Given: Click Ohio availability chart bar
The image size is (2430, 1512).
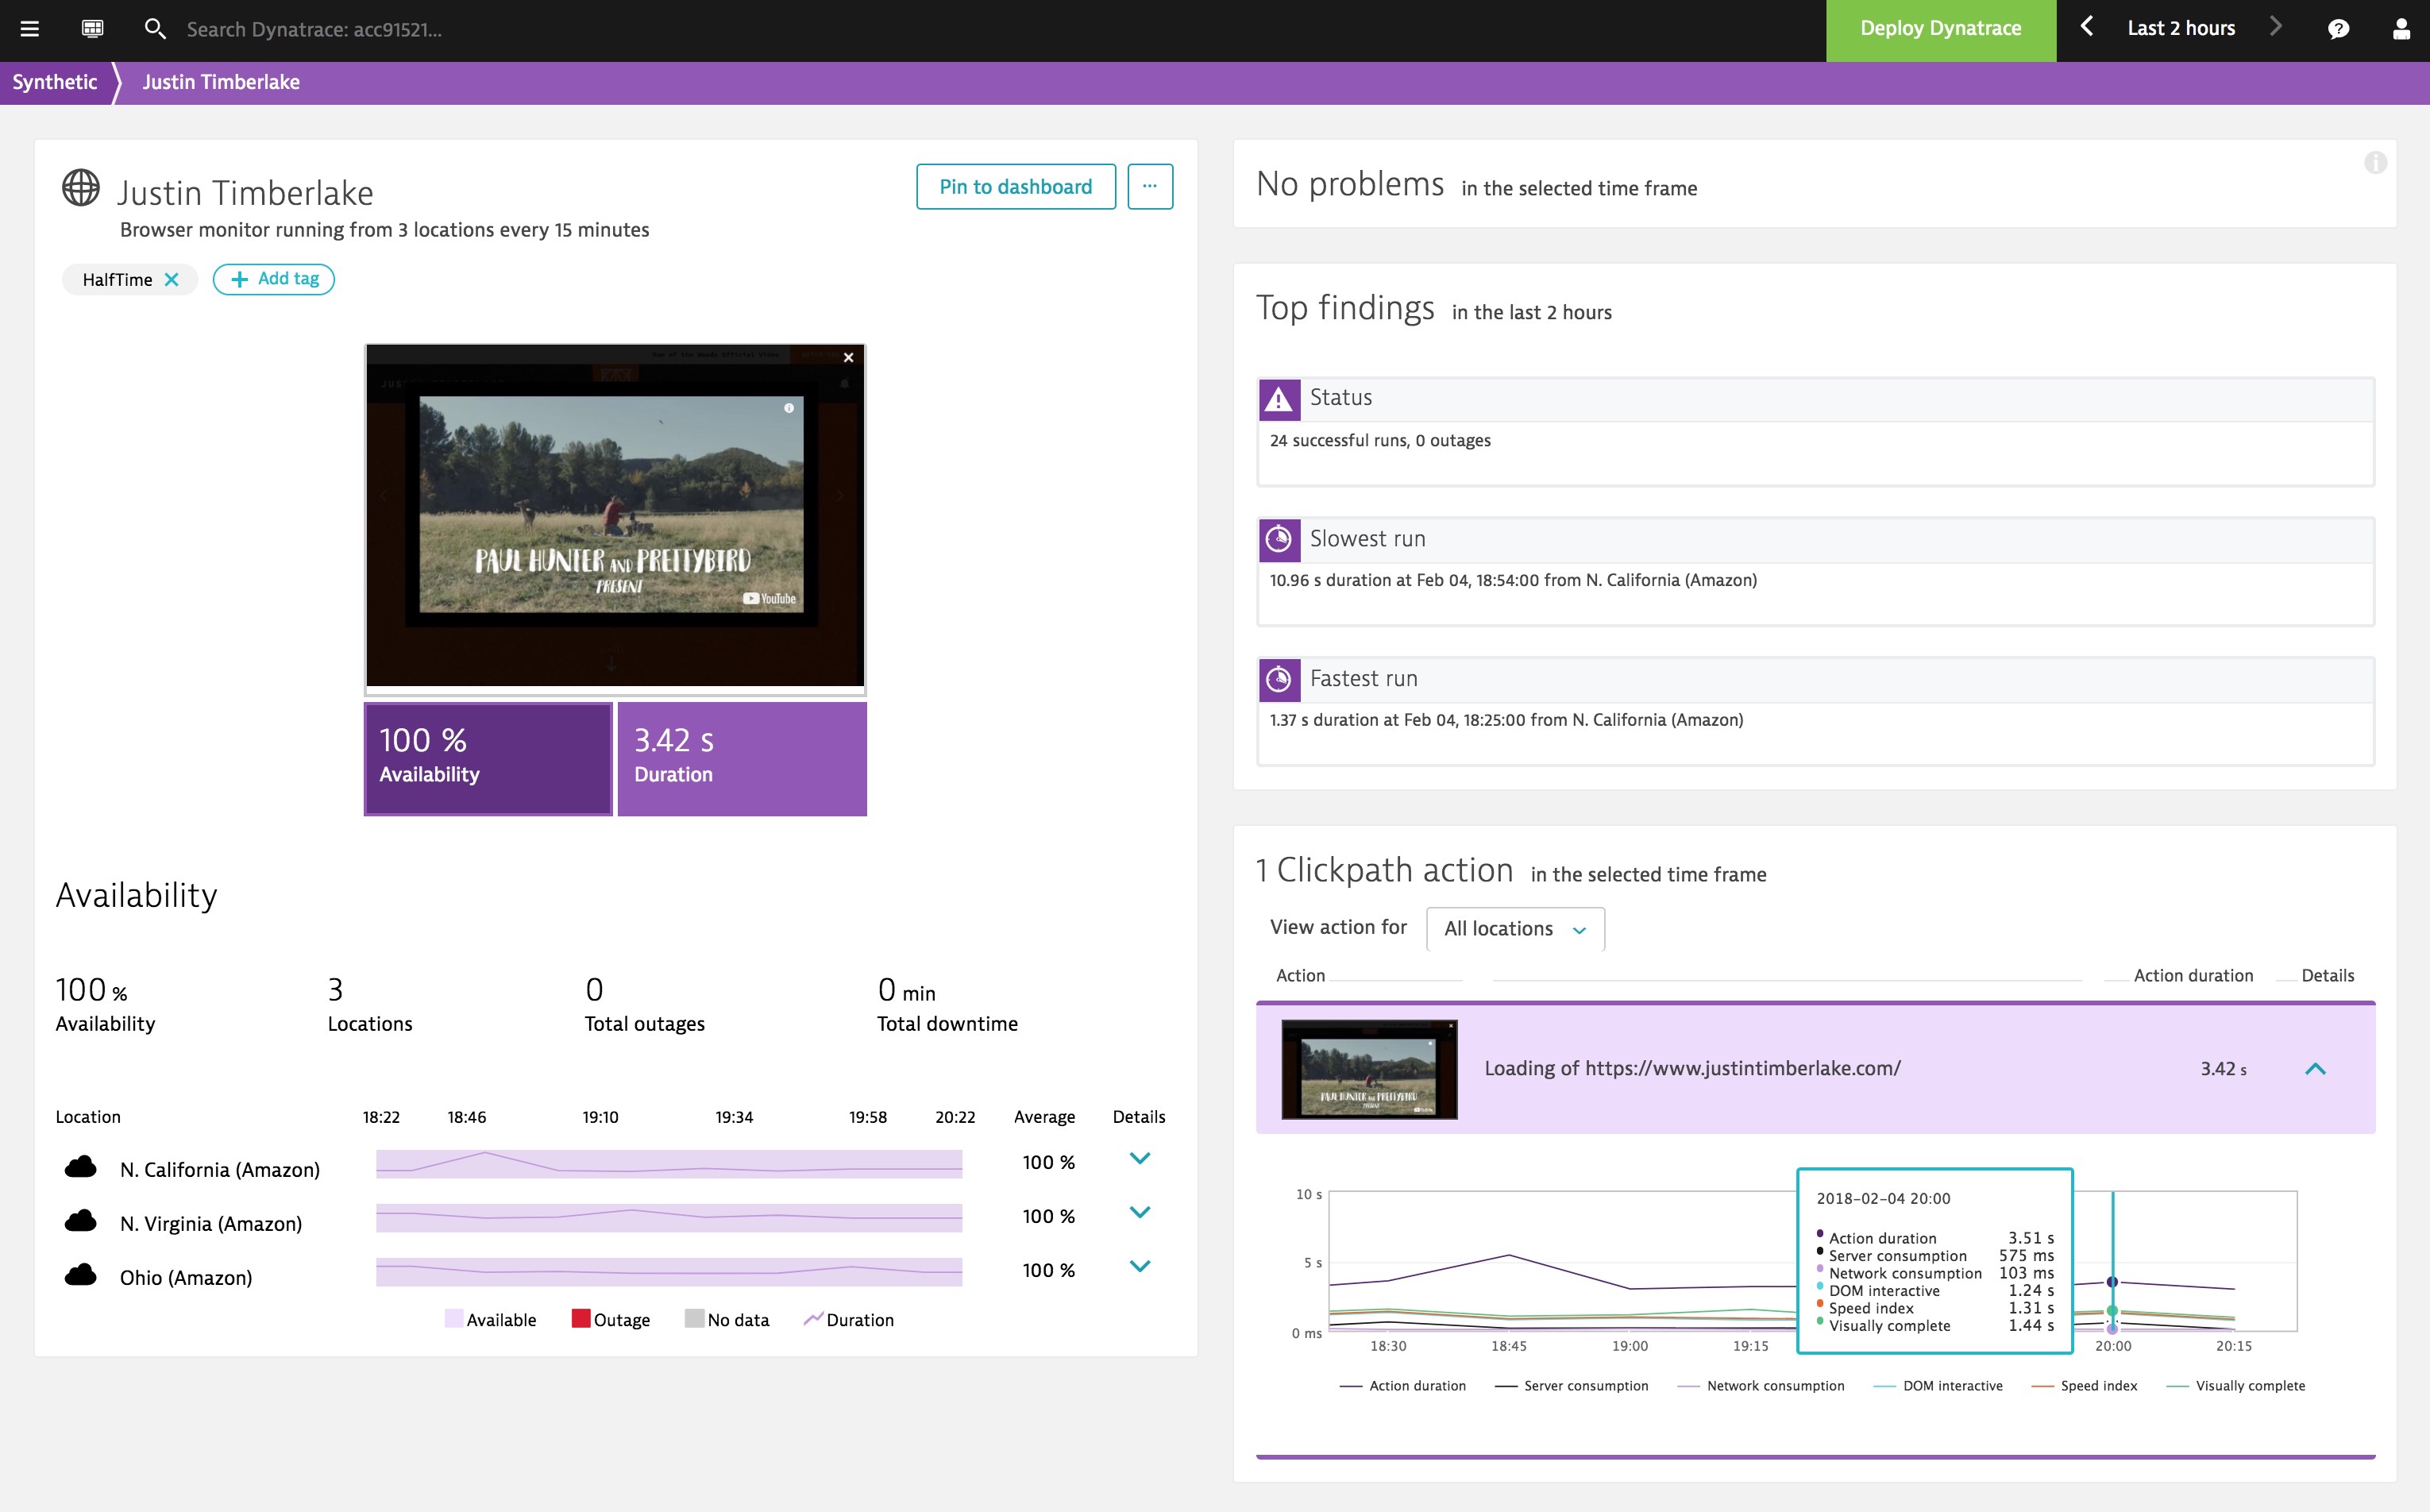Looking at the screenshot, I should pos(669,1272).
